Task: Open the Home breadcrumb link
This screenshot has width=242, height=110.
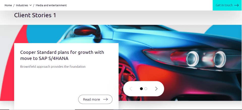Action: 8,5
